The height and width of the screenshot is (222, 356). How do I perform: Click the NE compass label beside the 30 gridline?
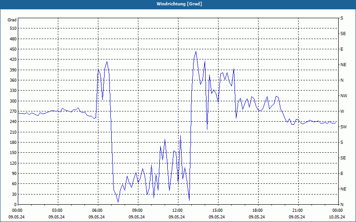(343, 189)
